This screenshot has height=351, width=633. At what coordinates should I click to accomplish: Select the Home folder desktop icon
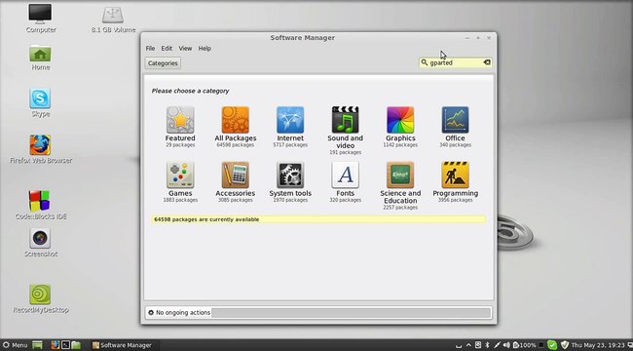pyautogui.click(x=40, y=58)
